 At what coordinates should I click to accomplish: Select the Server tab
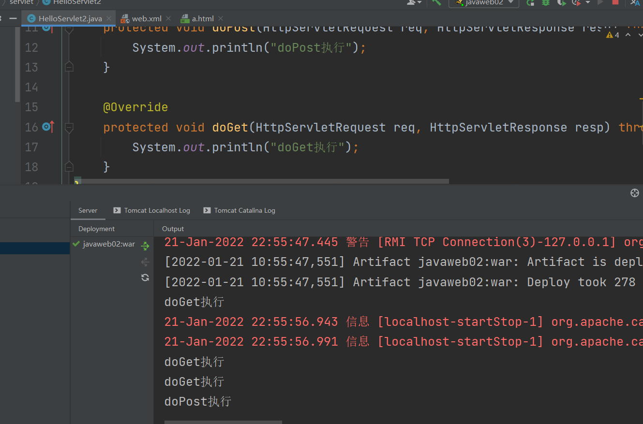(x=88, y=210)
